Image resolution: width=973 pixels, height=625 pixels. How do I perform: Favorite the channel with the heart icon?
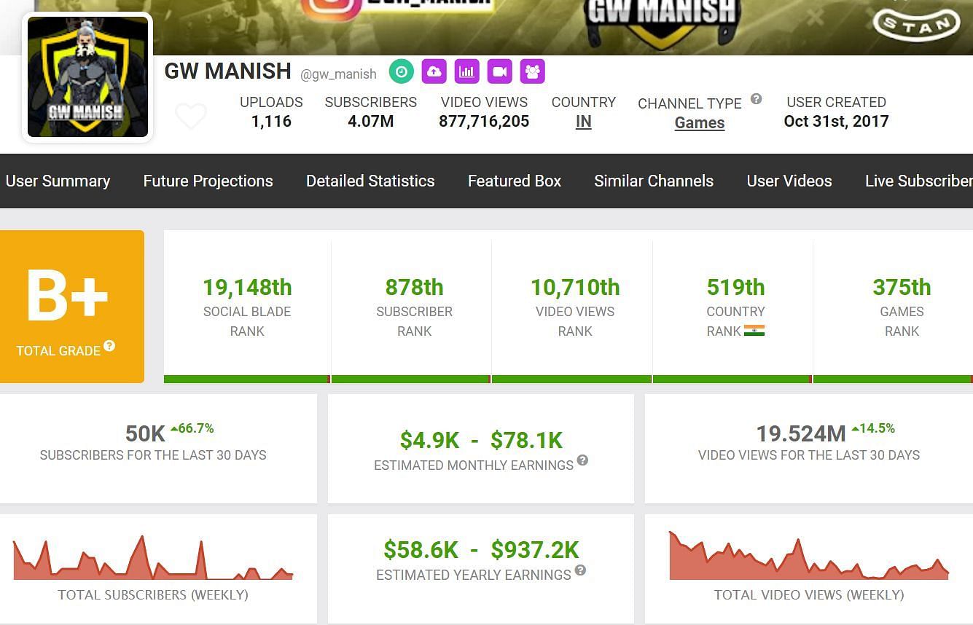(x=191, y=117)
